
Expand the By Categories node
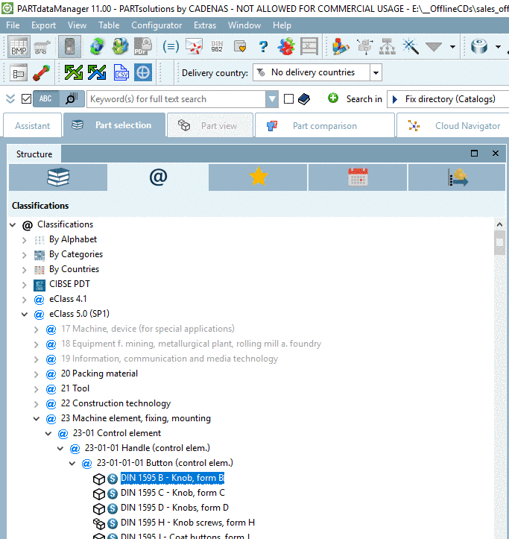tap(24, 255)
